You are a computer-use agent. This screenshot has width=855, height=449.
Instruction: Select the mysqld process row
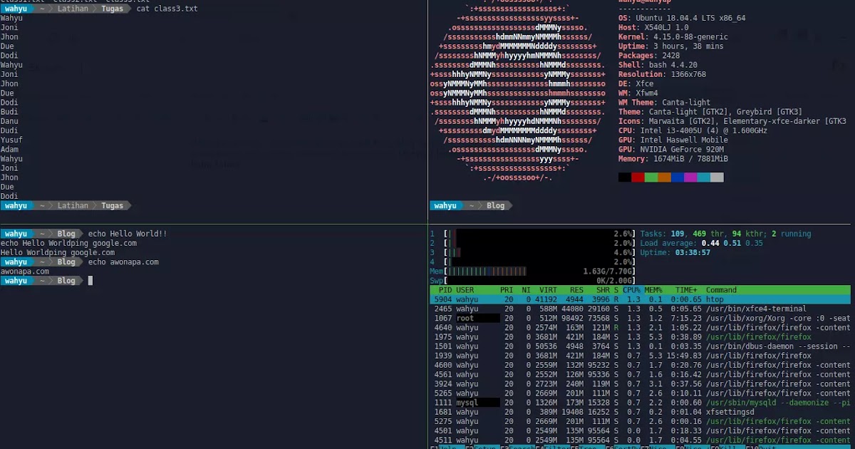(x=570, y=402)
